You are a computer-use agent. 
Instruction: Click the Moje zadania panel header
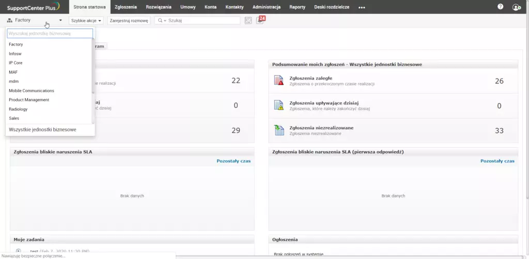pyautogui.click(x=132, y=239)
